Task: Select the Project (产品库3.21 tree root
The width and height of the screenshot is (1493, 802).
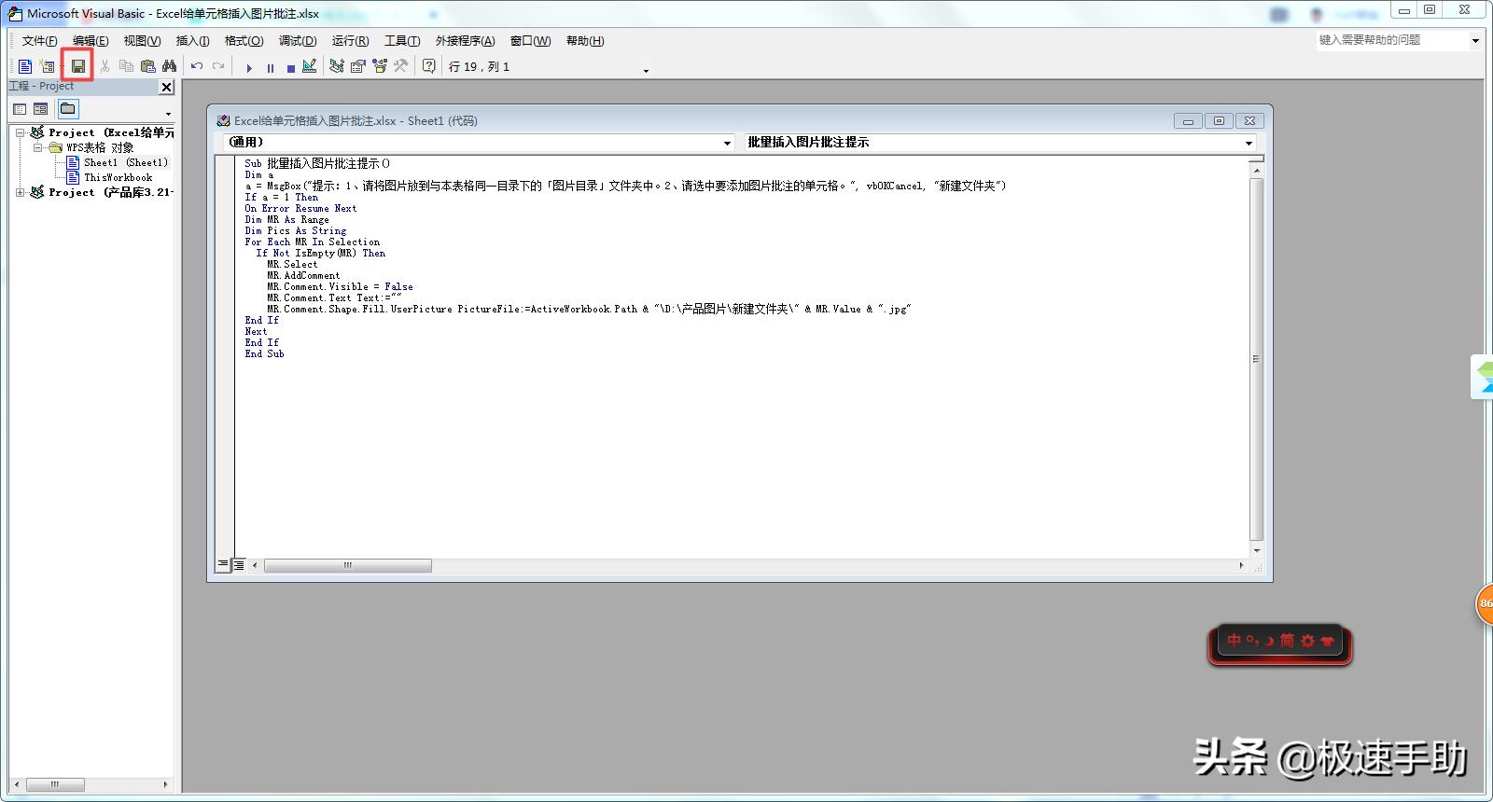Action: coord(111,192)
